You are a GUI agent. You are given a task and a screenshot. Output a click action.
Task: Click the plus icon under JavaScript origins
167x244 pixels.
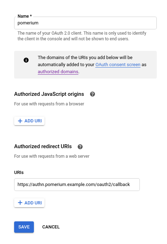pyautogui.click(x=20, y=121)
